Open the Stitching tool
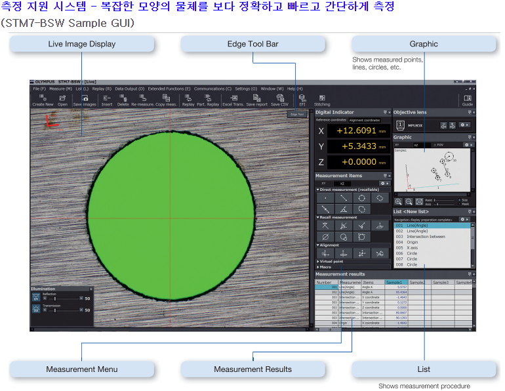The image size is (505, 391). pyautogui.click(x=322, y=99)
